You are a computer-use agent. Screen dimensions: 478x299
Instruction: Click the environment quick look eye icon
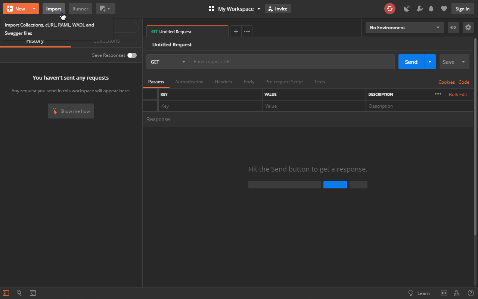pyautogui.click(x=453, y=27)
